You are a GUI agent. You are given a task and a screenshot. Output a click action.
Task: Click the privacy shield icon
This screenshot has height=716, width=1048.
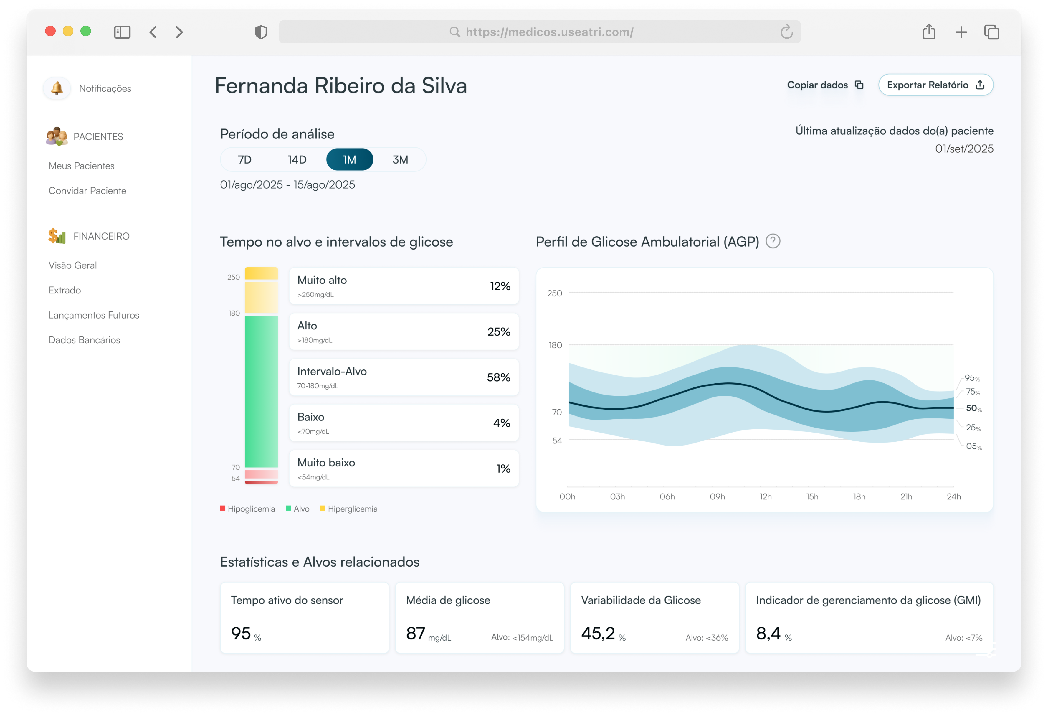(x=261, y=32)
